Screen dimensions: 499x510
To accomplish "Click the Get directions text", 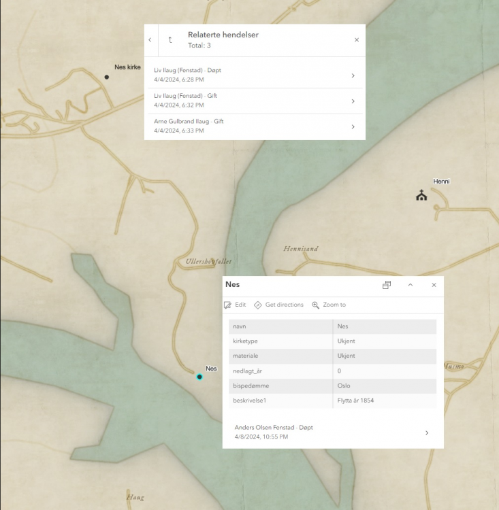I will (x=284, y=305).
